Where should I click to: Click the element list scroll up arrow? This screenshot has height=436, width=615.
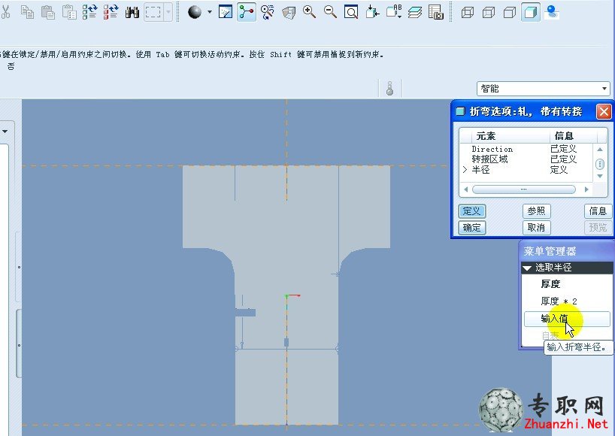(x=600, y=150)
